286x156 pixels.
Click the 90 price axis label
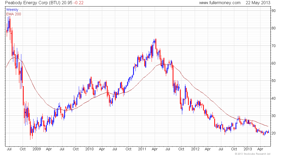[274, 11]
